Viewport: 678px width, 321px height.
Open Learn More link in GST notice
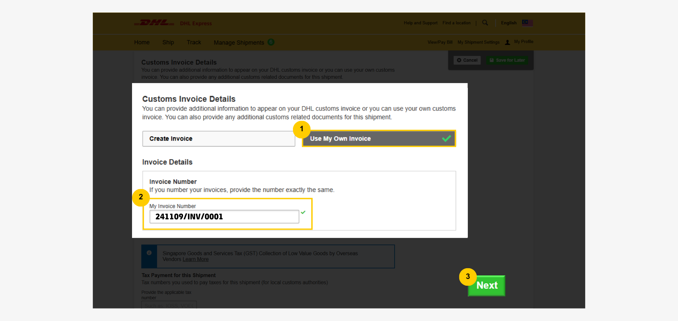196,259
